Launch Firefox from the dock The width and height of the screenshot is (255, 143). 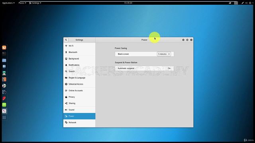pyautogui.click(x=4, y=47)
